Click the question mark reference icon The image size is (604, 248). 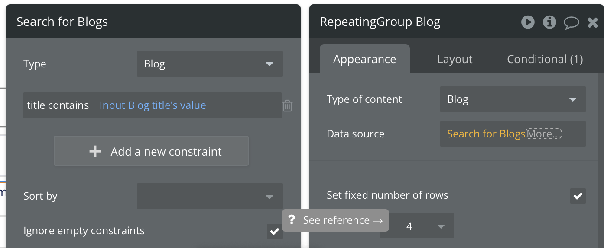point(292,220)
